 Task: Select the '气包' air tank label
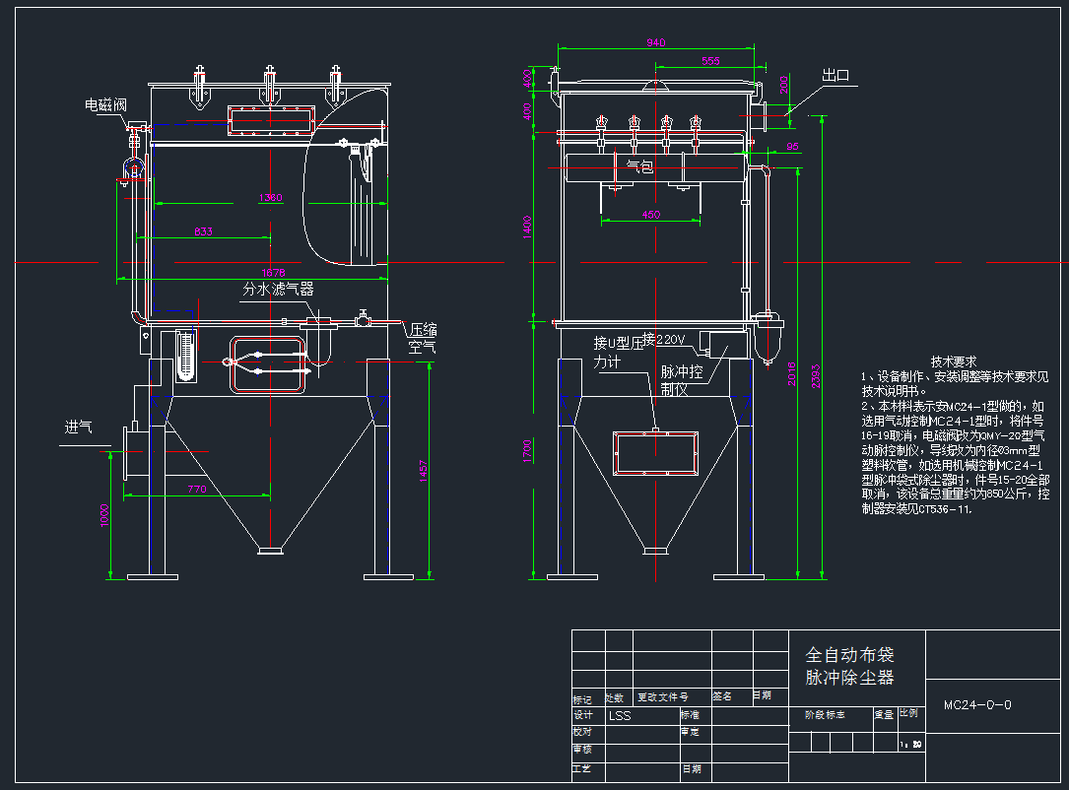point(639,166)
